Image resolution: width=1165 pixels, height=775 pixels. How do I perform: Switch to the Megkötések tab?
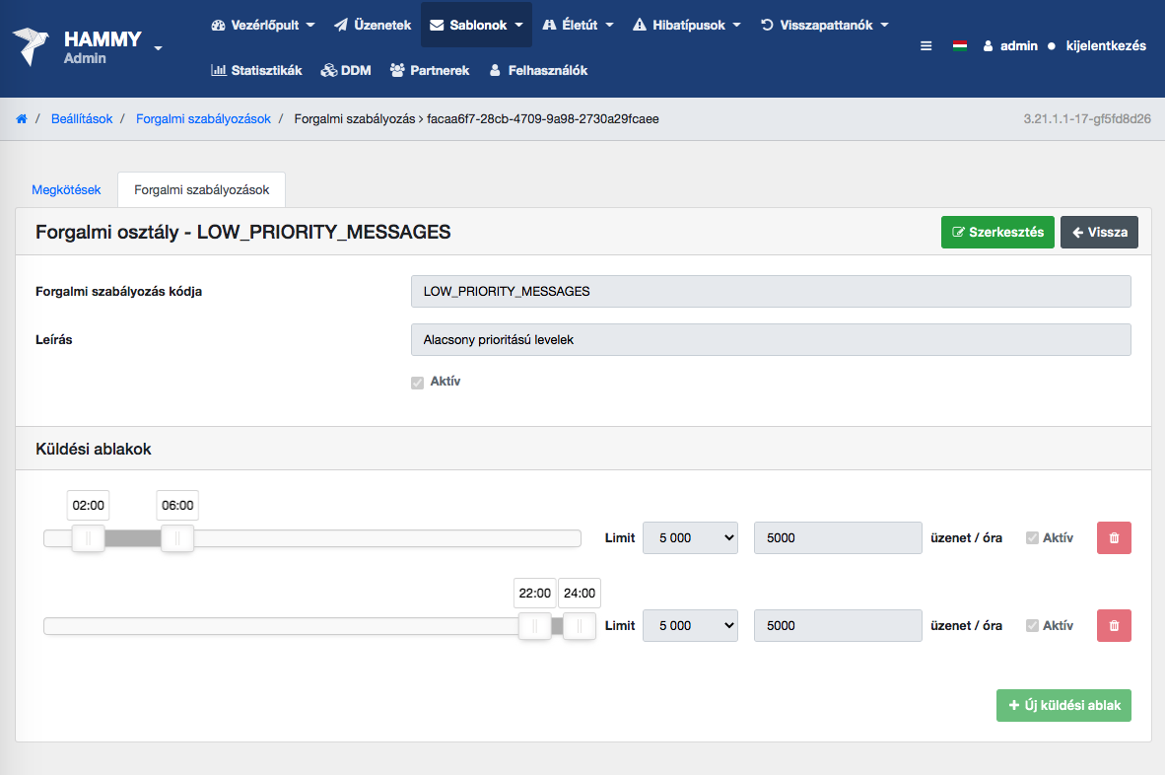(66, 189)
